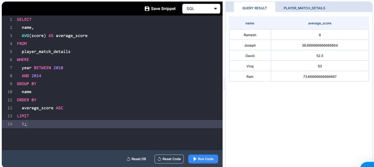Click the panel splitter drag handle dots
The image size is (374, 167).
(224, 84)
